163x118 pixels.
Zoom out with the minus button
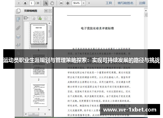point(61,3)
